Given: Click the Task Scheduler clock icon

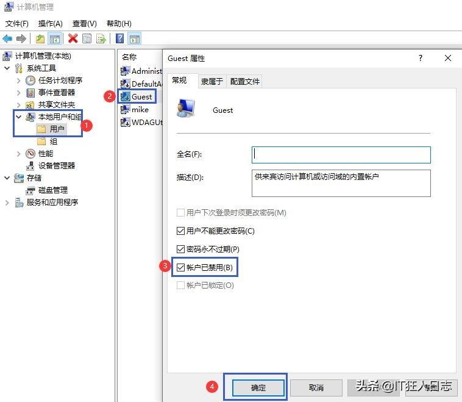Looking at the screenshot, I should 30,81.
